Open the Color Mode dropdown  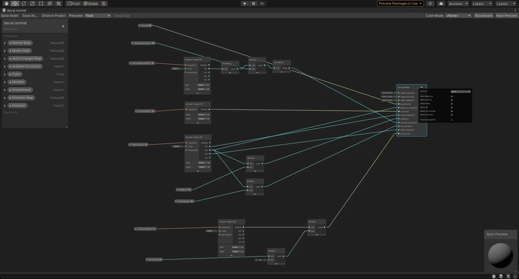tap(458, 16)
